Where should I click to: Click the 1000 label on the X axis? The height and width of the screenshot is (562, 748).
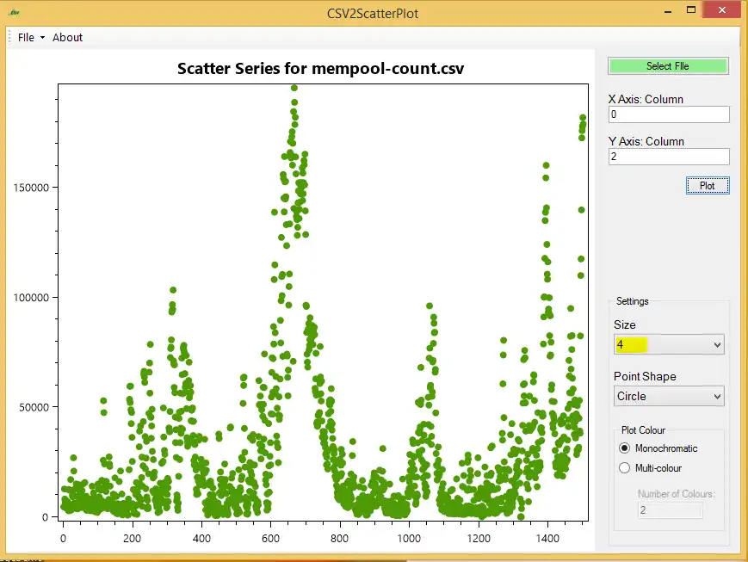[409, 539]
